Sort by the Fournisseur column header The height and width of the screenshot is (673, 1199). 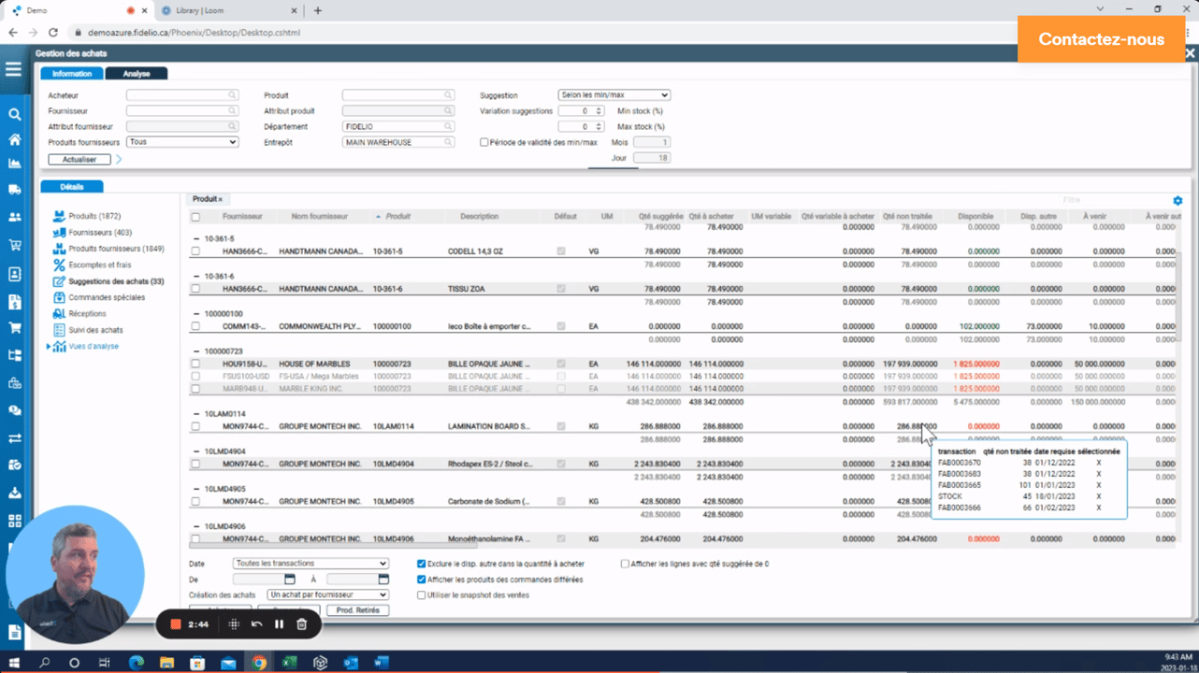click(242, 217)
